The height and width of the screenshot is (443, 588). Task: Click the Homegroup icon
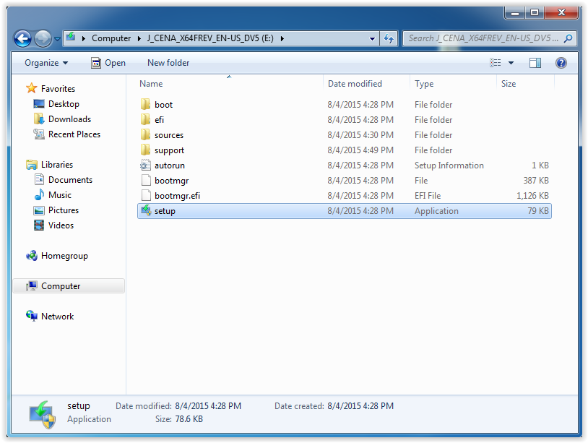32,255
